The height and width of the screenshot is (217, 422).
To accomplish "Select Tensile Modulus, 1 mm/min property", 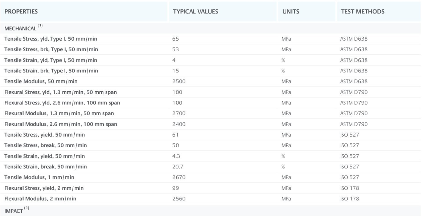I will coord(39,177).
